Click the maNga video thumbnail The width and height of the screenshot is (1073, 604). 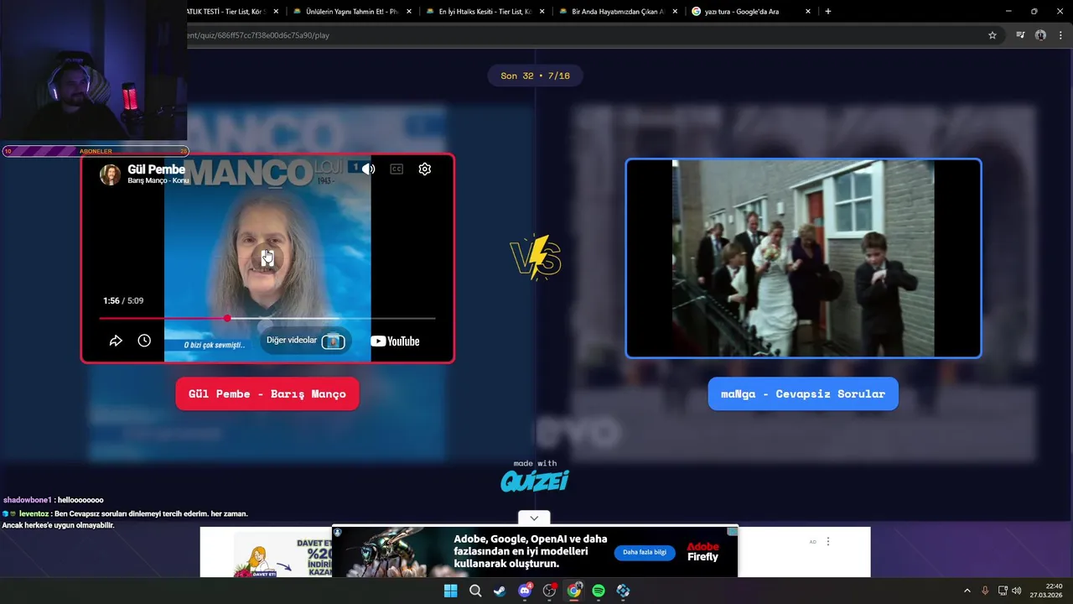[803, 258]
